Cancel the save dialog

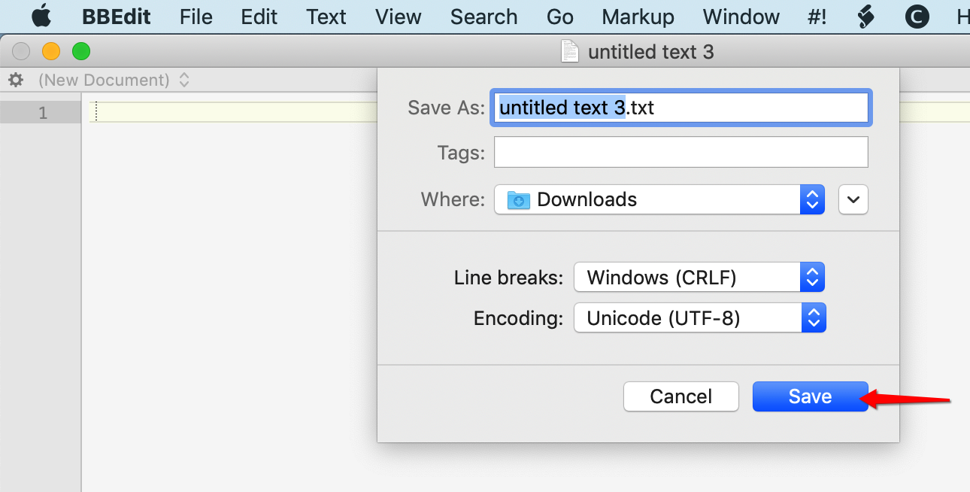(681, 396)
